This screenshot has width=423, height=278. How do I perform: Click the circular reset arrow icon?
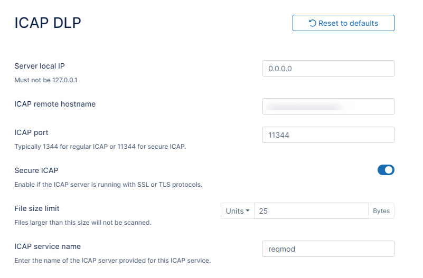point(313,23)
